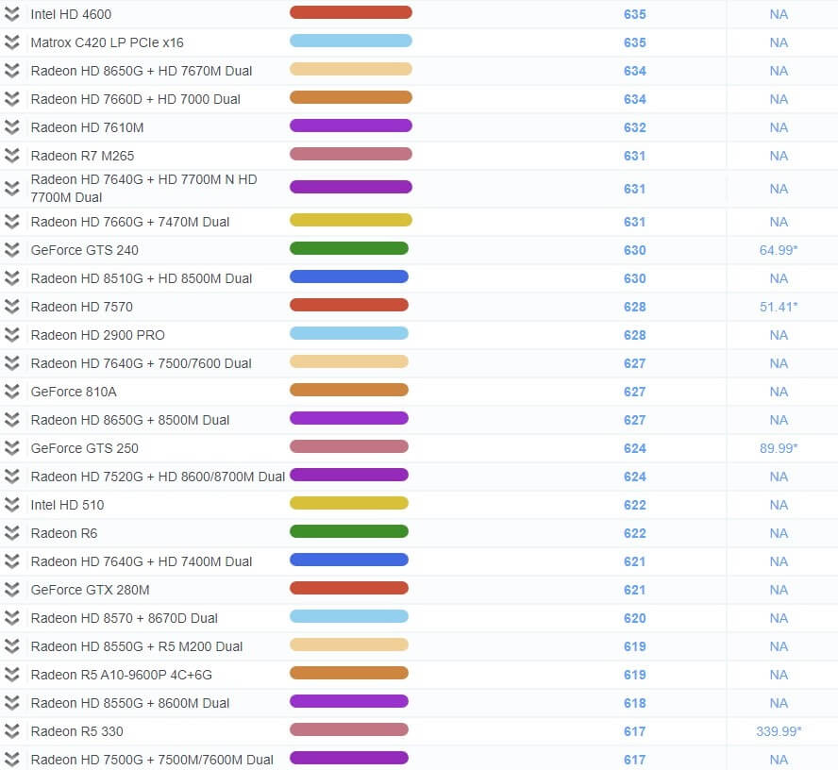Click the score 632 for Radeon HD 7610M

click(x=635, y=127)
